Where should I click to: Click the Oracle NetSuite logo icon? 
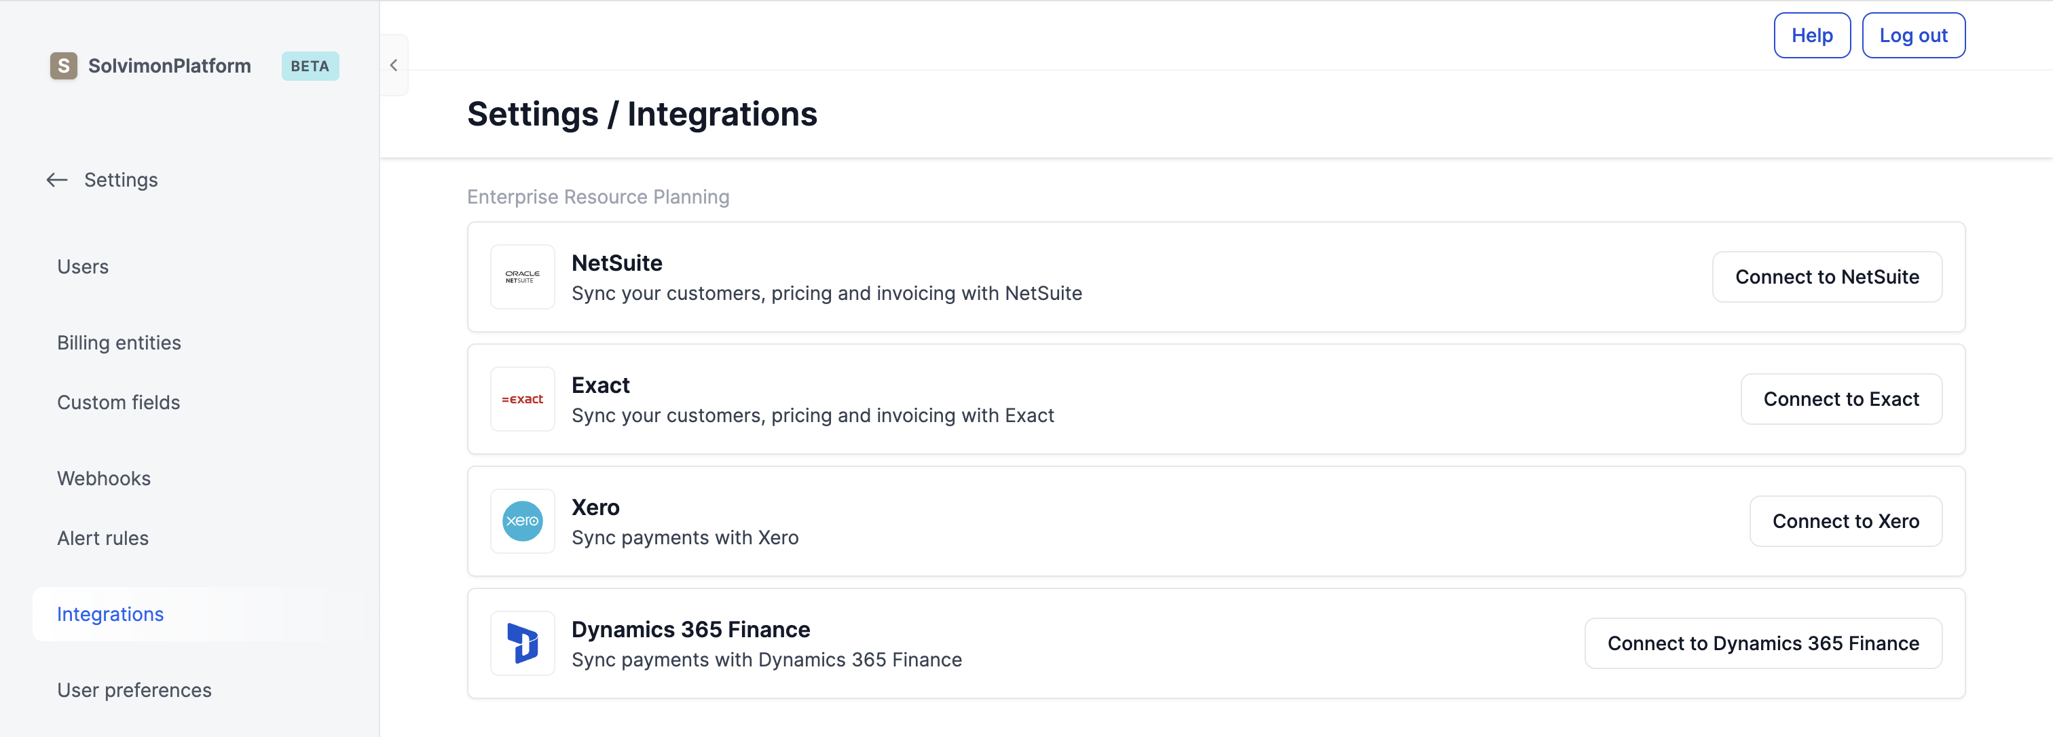(522, 276)
